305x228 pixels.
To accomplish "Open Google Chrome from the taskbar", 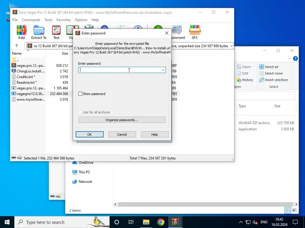I will (161, 222).
